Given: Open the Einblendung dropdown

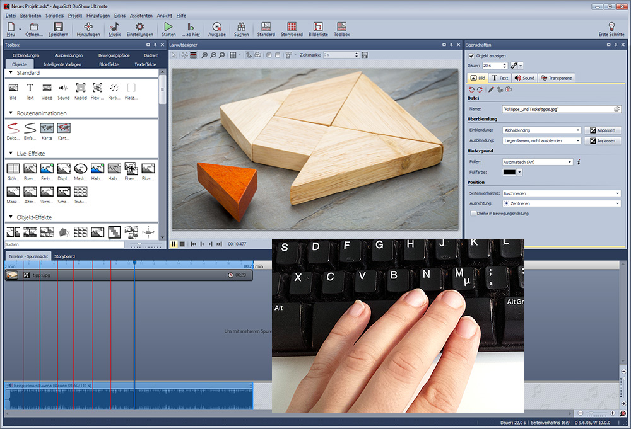Looking at the screenshot, I should (x=541, y=130).
